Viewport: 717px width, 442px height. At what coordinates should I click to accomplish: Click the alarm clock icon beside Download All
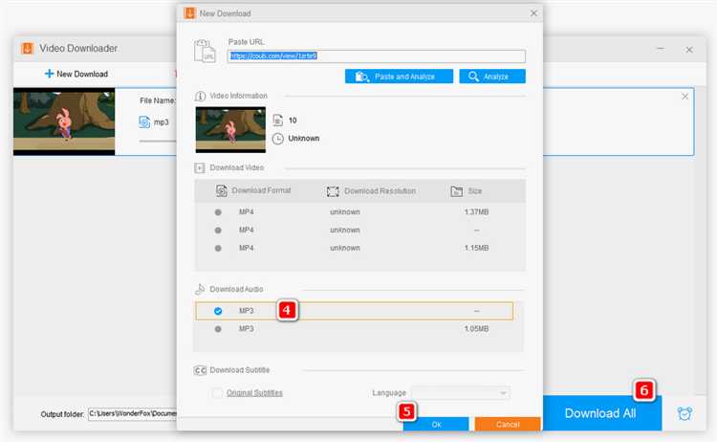pyautogui.click(x=684, y=413)
